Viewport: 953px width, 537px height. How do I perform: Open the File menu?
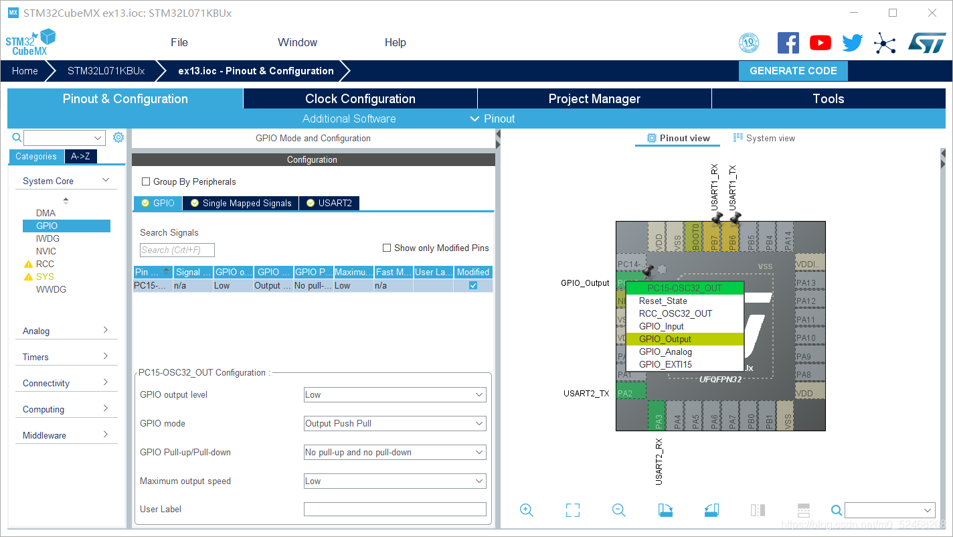(179, 42)
